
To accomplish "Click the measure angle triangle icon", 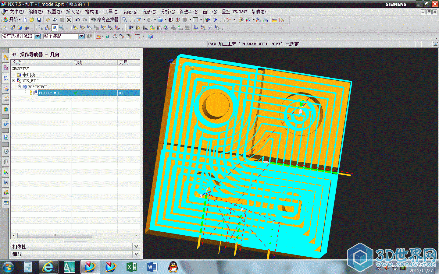I will 281,20.
